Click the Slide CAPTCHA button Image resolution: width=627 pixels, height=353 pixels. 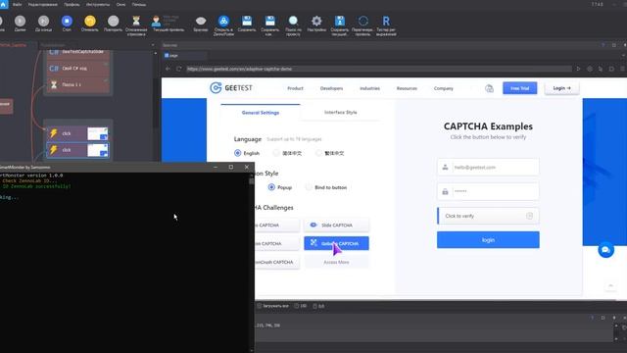pos(336,225)
